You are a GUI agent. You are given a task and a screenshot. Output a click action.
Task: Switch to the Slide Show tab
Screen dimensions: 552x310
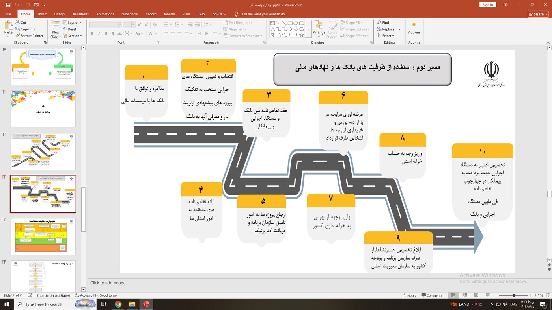click(x=130, y=14)
